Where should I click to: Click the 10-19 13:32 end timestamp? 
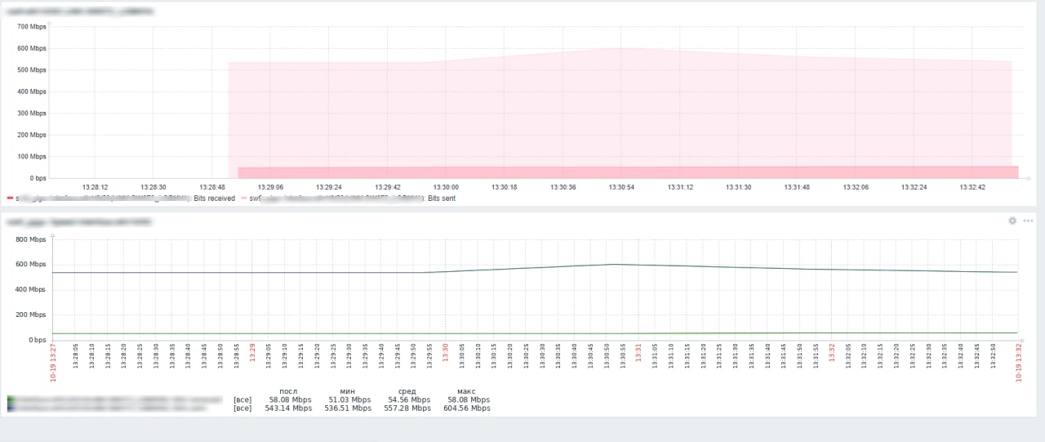pyautogui.click(x=1019, y=362)
